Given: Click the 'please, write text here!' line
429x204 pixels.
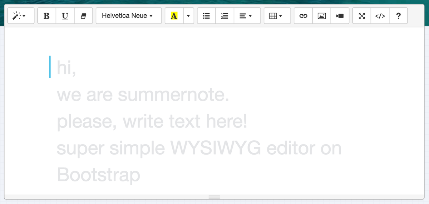Looking at the screenshot, I should pyautogui.click(x=152, y=122).
